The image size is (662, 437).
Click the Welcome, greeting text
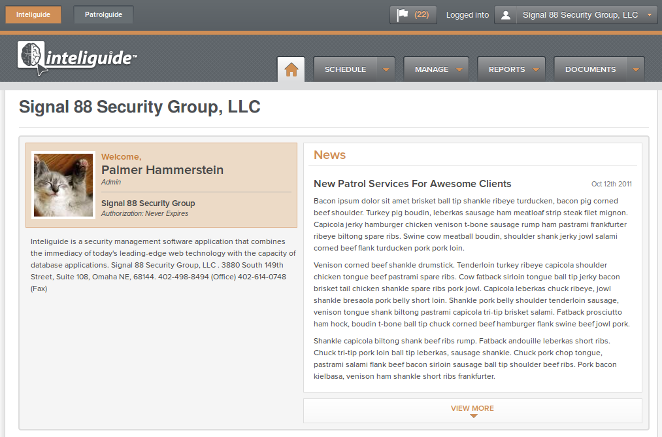121,157
